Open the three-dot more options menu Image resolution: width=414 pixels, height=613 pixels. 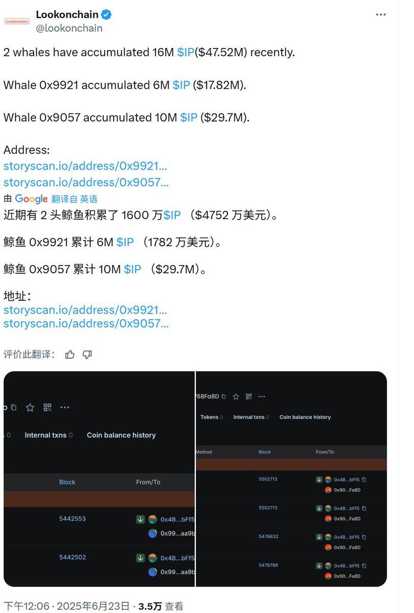(x=381, y=15)
